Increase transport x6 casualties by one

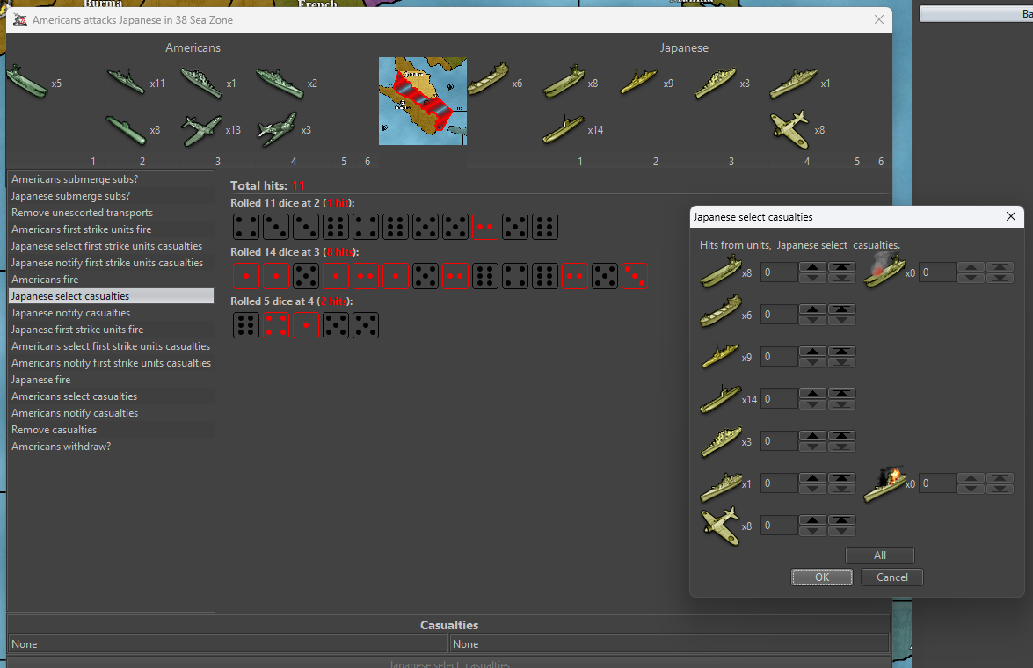tap(813, 309)
